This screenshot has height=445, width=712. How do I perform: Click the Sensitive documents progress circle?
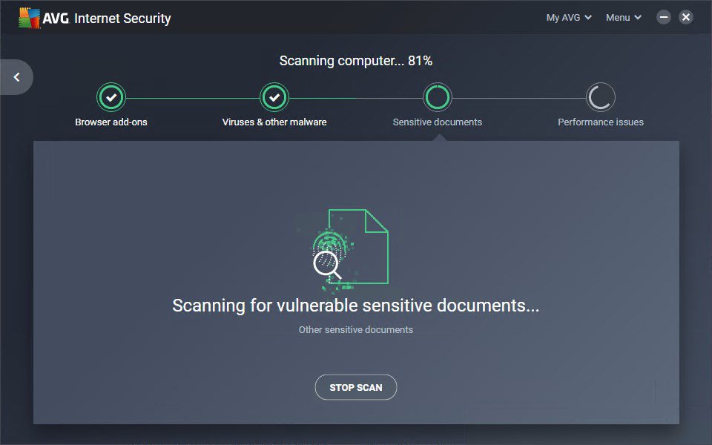pos(438,97)
